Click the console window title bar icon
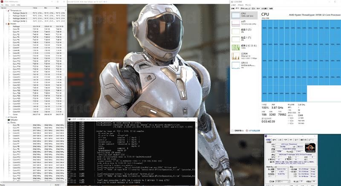The image size is (341, 186). pos(69,119)
